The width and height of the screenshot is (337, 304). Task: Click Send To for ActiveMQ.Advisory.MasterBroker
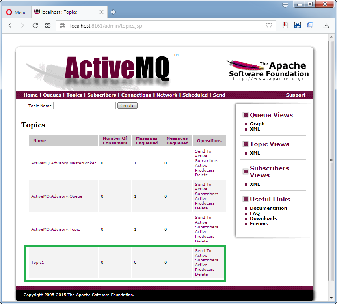point(203,151)
